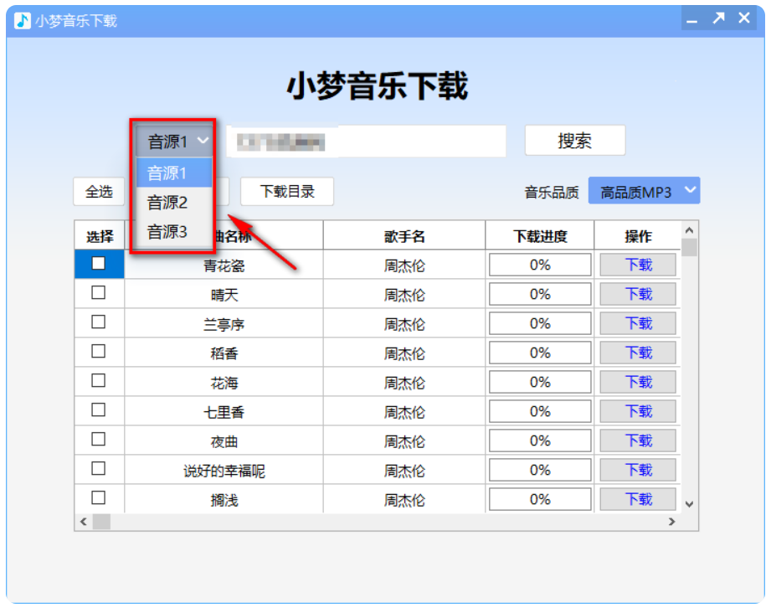Image resolution: width=771 pixels, height=608 pixels.
Task: Tick the checkbox for 夜曲
Action: 99,440
